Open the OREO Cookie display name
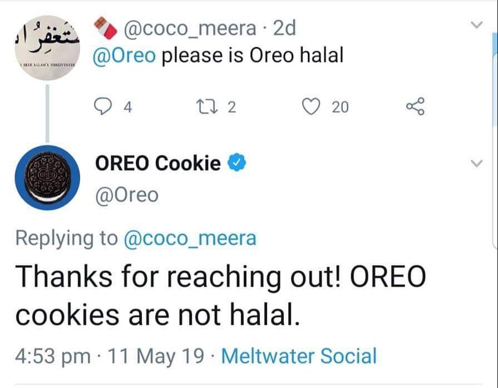The image size is (498, 388). [159, 163]
